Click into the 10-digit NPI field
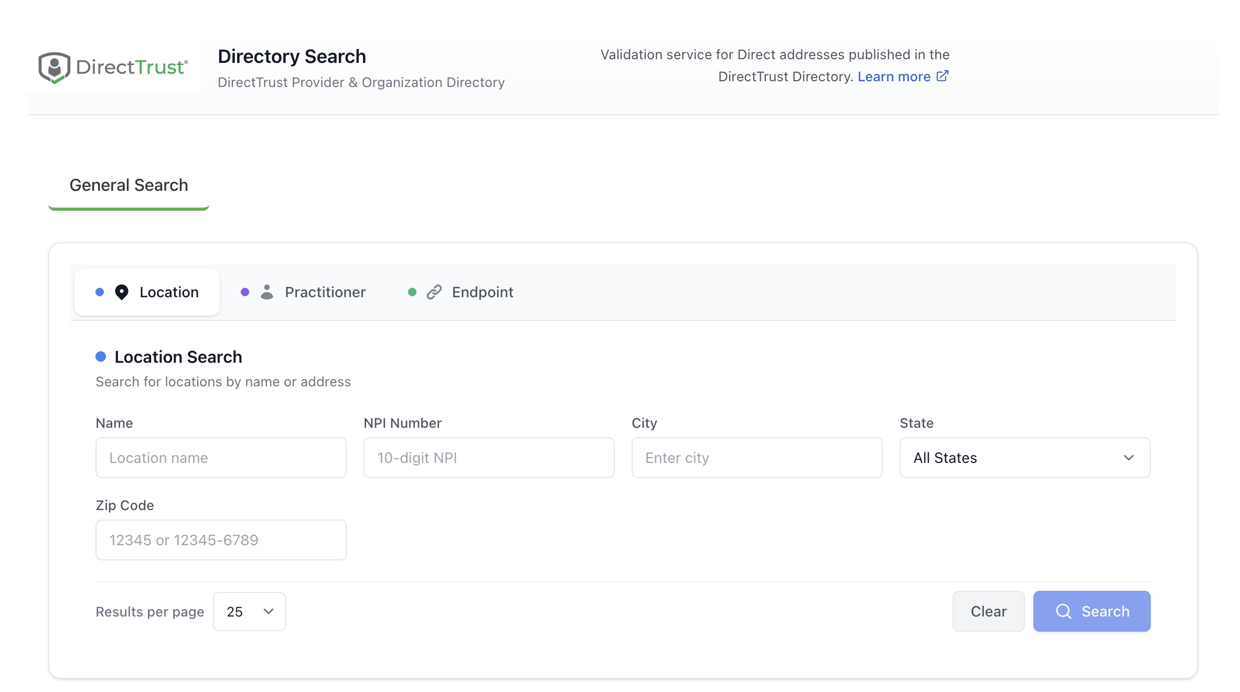The height and width of the screenshot is (692, 1240). coord(489,458)
